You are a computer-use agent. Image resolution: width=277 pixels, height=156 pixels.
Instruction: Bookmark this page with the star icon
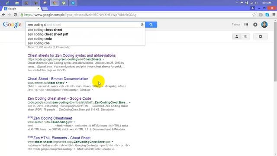point(254,15)
